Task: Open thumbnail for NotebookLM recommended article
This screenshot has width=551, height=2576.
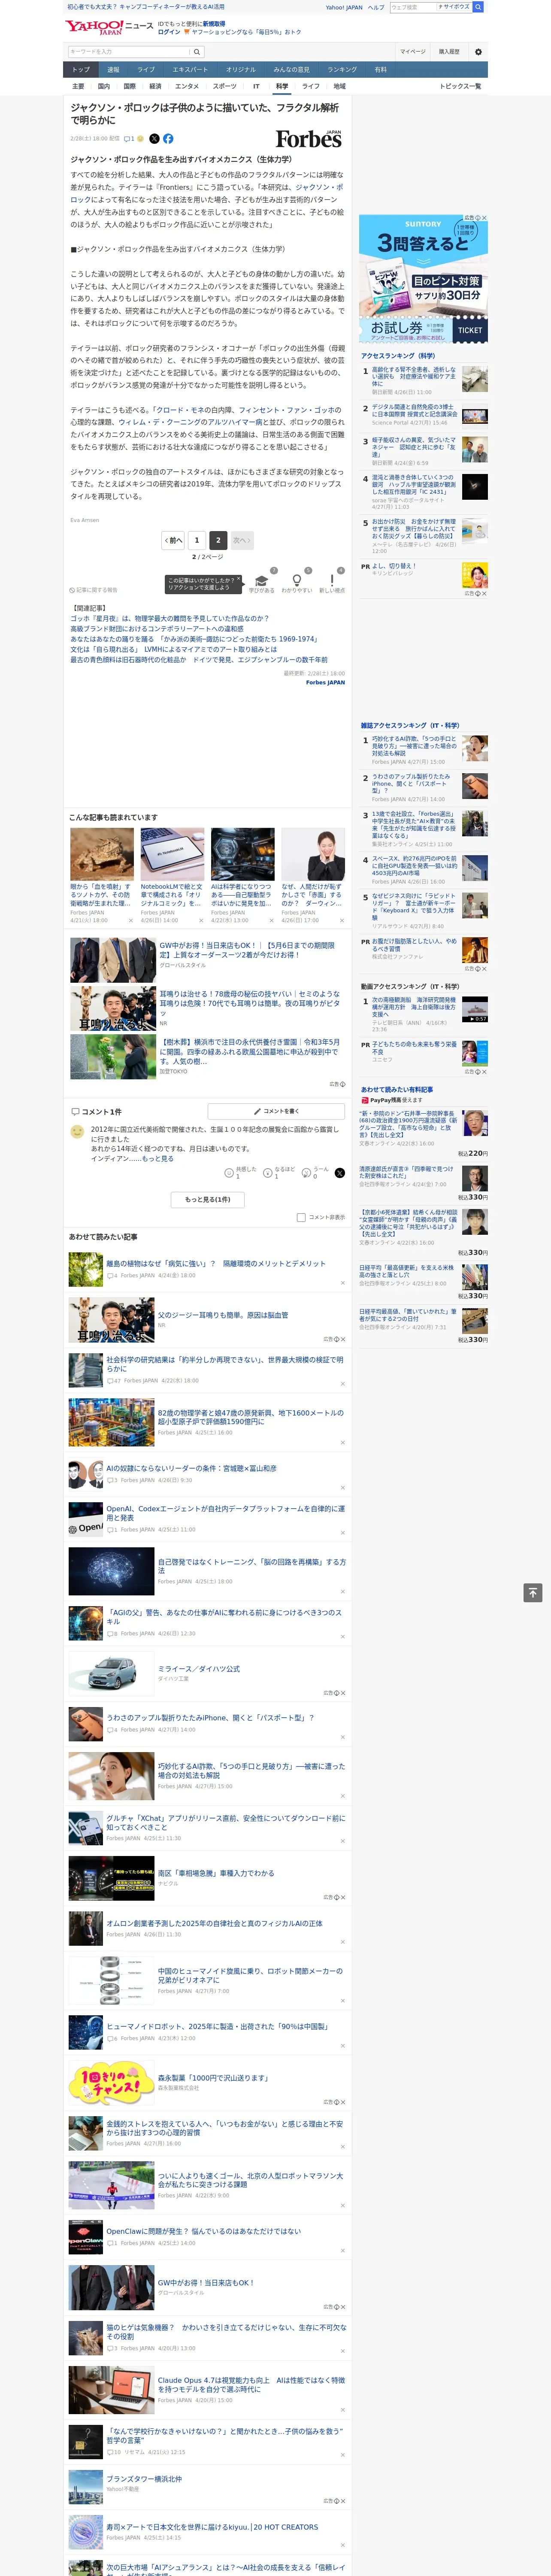Action: point(172,854)
